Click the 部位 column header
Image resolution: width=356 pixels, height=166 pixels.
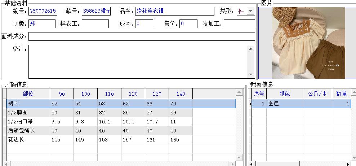pyautogui.click(x=28, y=94)
